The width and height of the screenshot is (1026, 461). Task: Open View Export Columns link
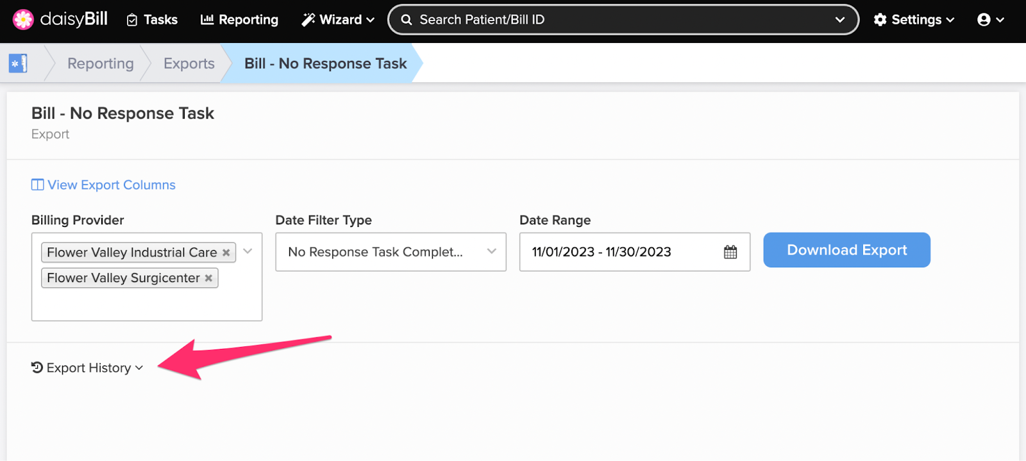point(103,185)
